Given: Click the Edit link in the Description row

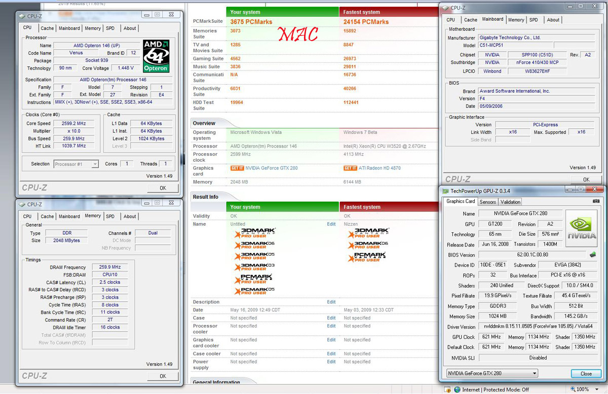Looking at the screenshot, I should pyautogui.click(x=331, y=302).
